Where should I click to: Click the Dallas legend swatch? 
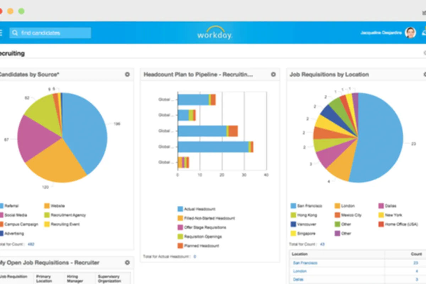point(381,206)
